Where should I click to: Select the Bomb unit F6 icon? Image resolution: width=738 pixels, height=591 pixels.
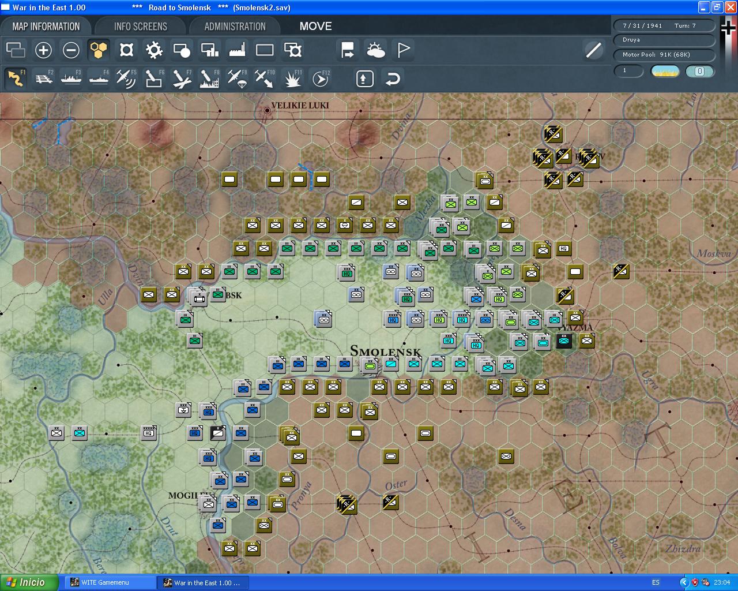[x=154, y=78]
